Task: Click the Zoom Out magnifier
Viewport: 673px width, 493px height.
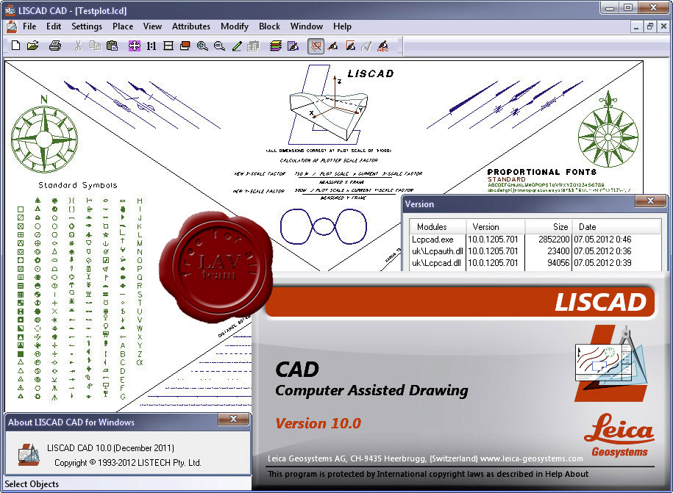Action: point(219,46)
